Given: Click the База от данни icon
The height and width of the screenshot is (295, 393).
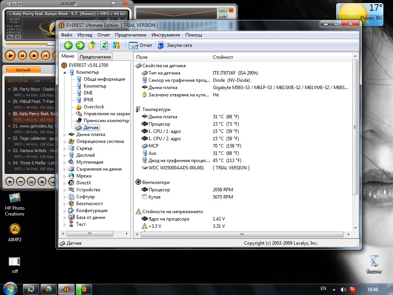Looking at the screenshot, I should pos(71,217).
